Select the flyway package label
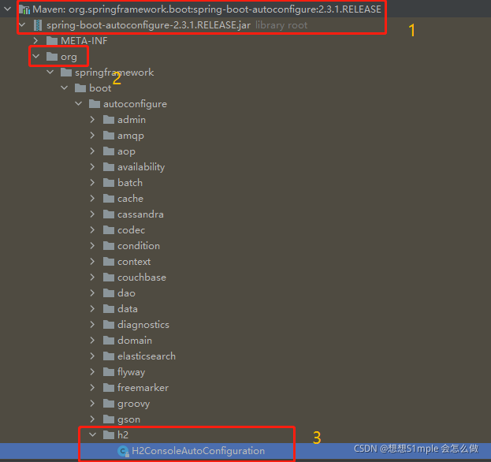This screenshot has width=491, height=462. pos(131,372)
